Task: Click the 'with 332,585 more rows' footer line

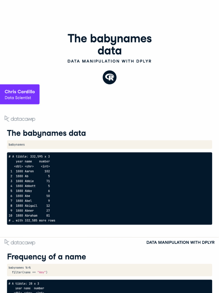Action: click(32, 221)
